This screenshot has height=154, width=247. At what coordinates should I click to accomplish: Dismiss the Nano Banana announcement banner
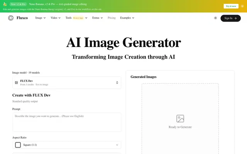(242, 6)
